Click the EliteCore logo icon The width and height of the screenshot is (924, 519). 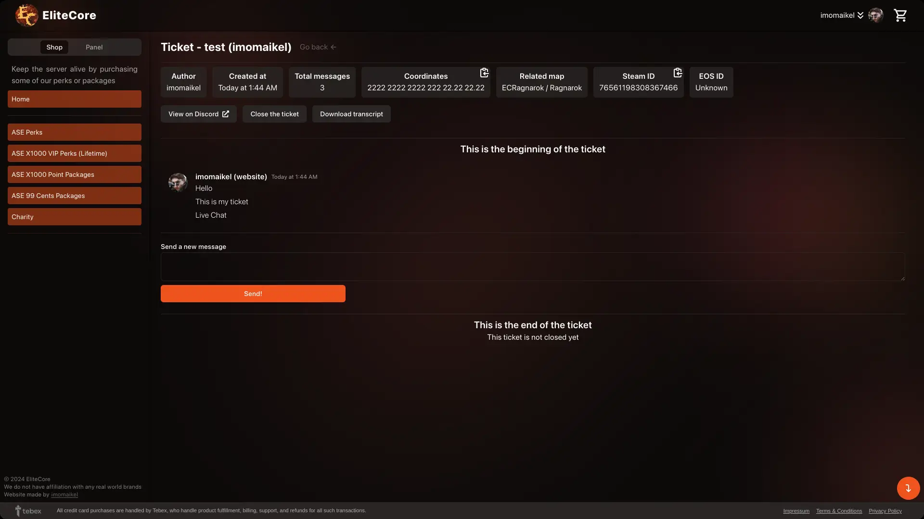26,15
